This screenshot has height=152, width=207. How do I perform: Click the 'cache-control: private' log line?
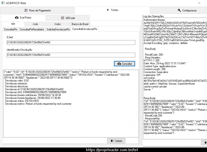click(x=155, y=87)
